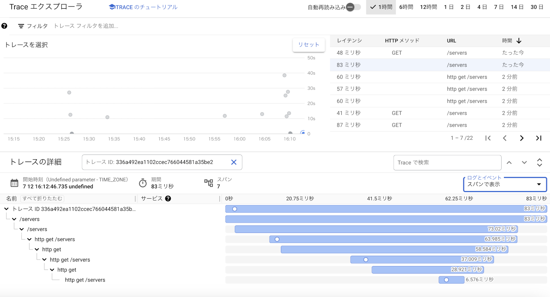Screen dimensions: 550x297
Task: Click the down arrow for next search match
Action: [x=524, y=162]
